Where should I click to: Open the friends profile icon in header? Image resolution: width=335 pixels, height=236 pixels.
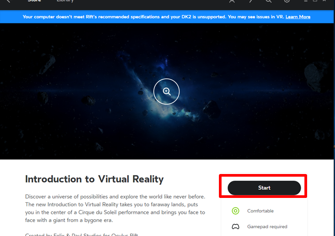point(232,1)
